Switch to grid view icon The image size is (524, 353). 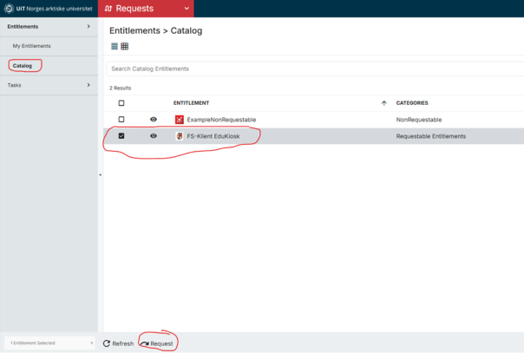pyautogui.click(x=125, y=47)
